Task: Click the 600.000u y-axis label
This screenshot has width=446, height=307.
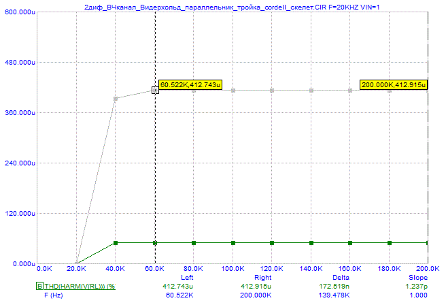Action: pos(20,12)
